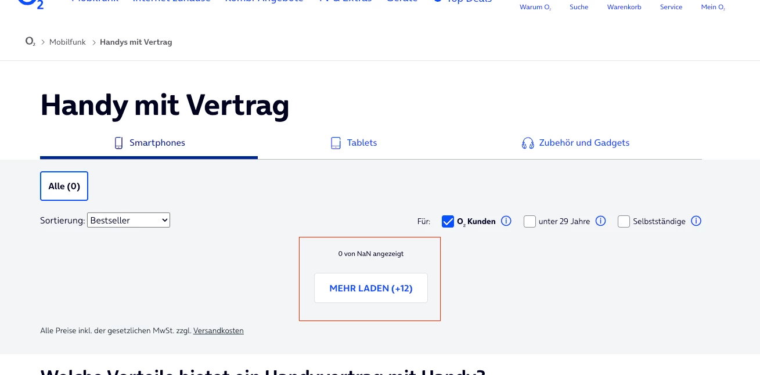Viewport: 760px width, 375px height.
Task: Click Handys mit Vertrag breadcrumb
Action: pyautogui.click(x=136, y=42)
